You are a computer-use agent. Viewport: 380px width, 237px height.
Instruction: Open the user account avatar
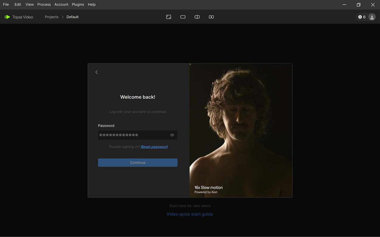coord(372,17)
